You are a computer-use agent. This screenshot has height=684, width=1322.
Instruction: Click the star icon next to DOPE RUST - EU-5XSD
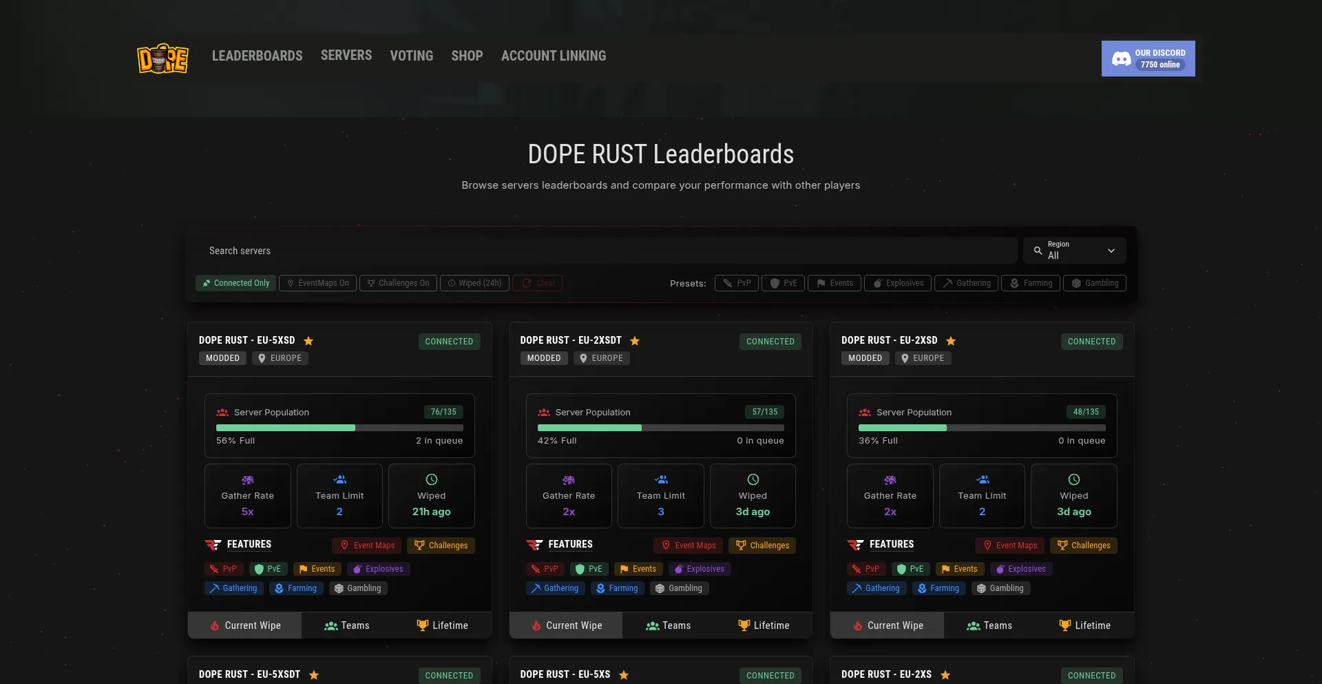tap(308, 341)
